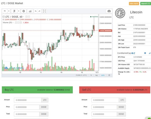The height and width of the screenshot is (119, 151).
Task: Open the 1h interval dropdown arrow
Action: coord(9,11)
